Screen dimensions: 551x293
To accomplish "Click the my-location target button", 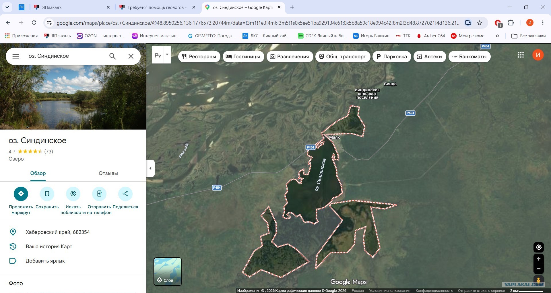I will click(539, 247).
